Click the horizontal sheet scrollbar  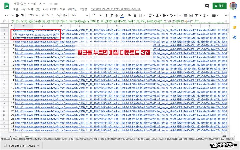tap(58, 133)
